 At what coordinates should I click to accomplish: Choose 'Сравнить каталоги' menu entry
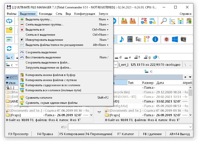click(66, 98)
